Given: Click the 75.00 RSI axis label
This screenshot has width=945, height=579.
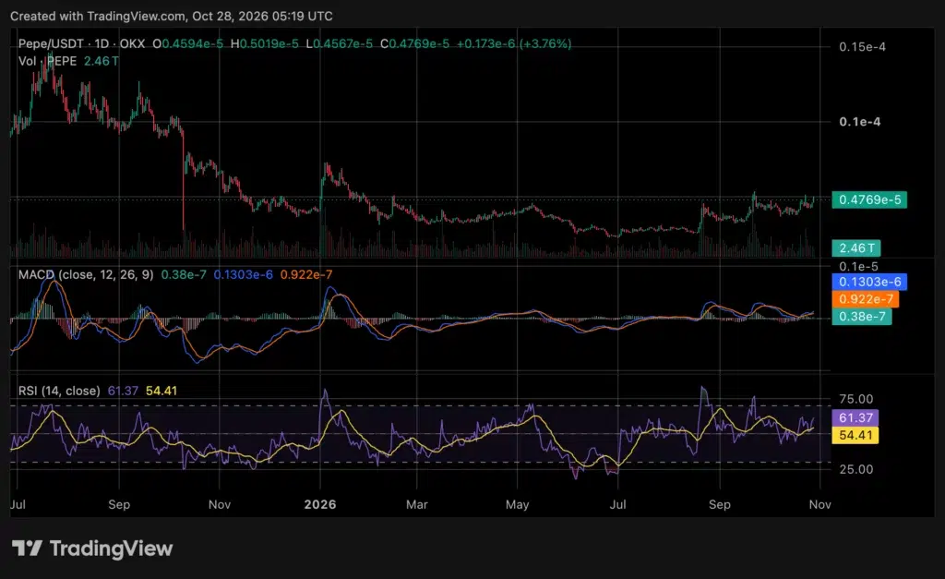Looking at the screenshot, I should pos(855,399).
